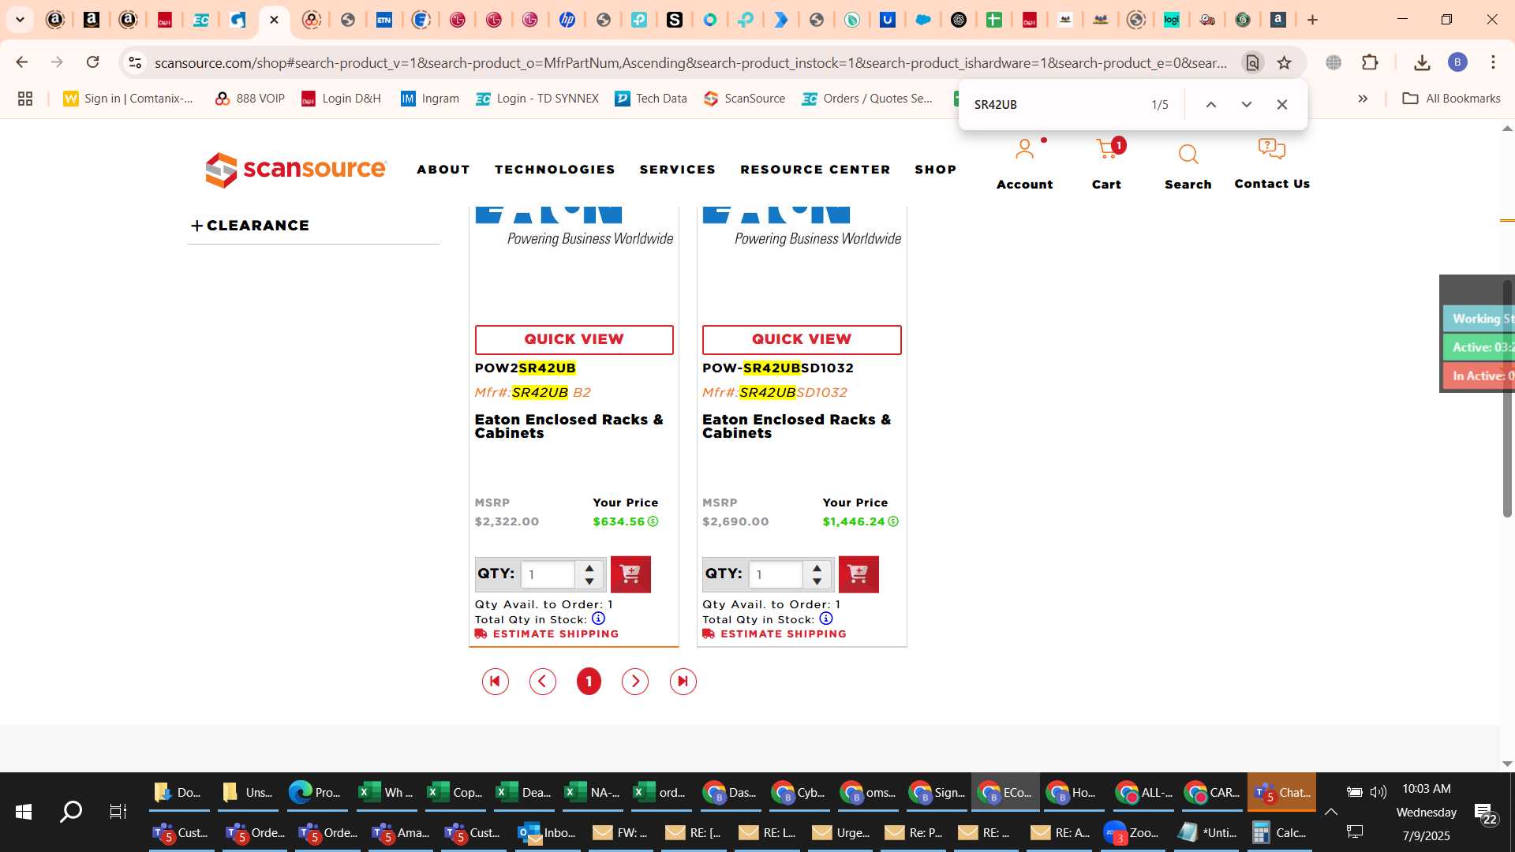Viewport: 1515px width, 852px height.
Task: Open the SHOP menu
Action: click(936, 170)
